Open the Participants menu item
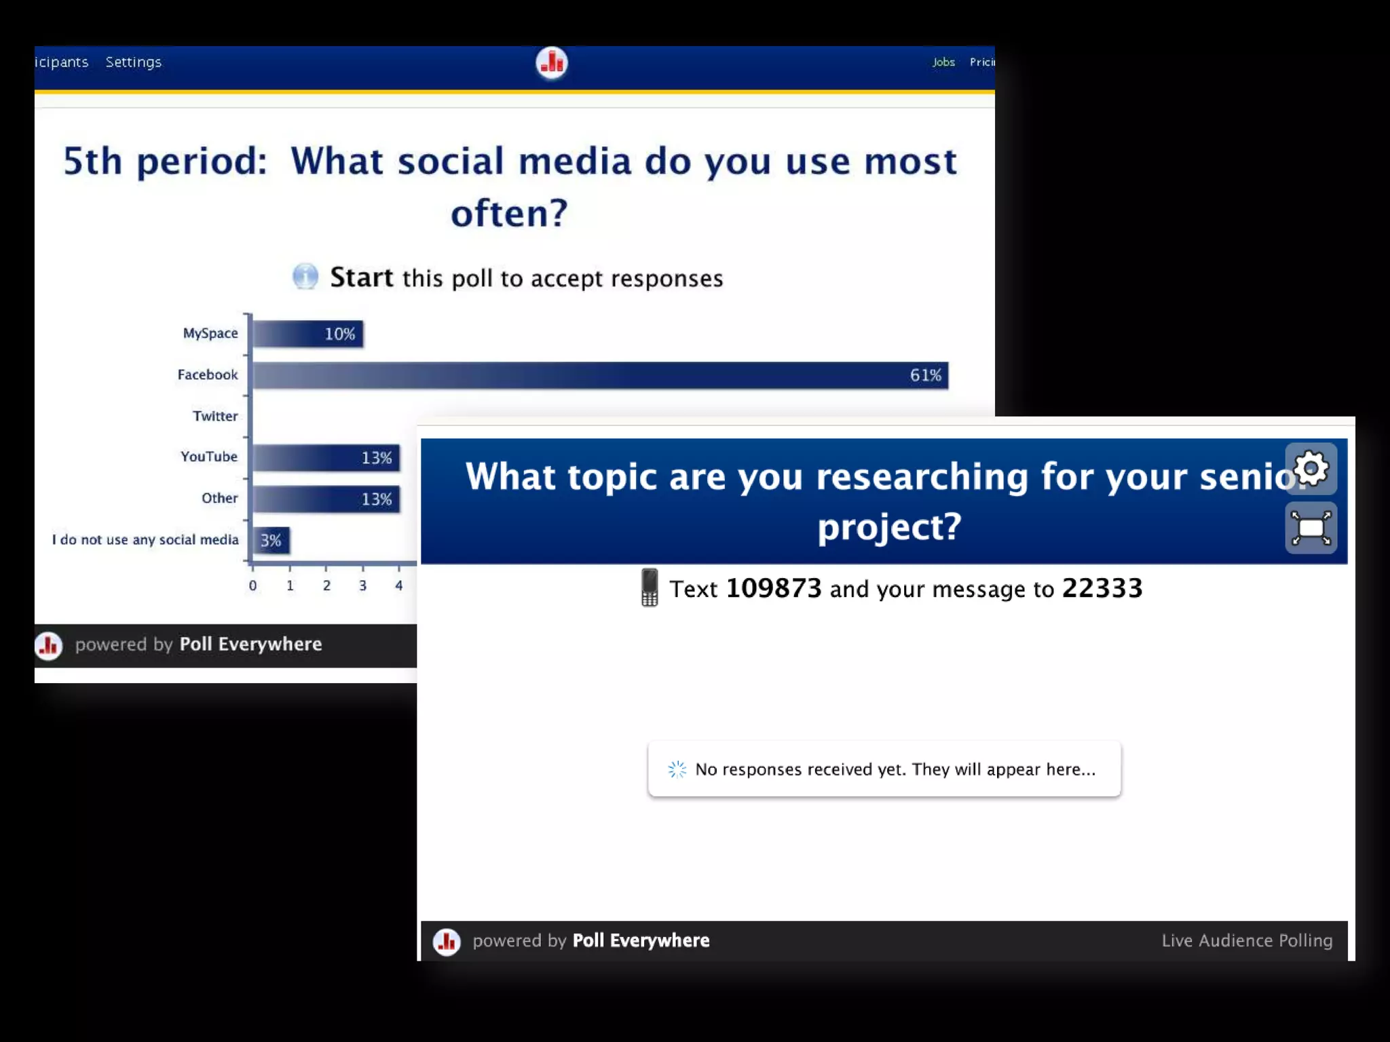 coord(61,62)
